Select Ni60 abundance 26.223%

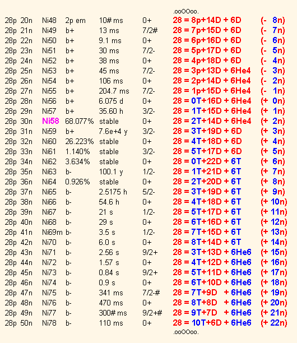(x=80, y=141)
